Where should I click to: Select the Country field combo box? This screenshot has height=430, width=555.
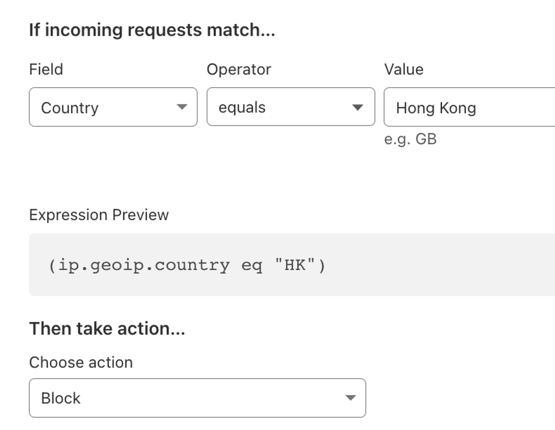coord(113,107)
